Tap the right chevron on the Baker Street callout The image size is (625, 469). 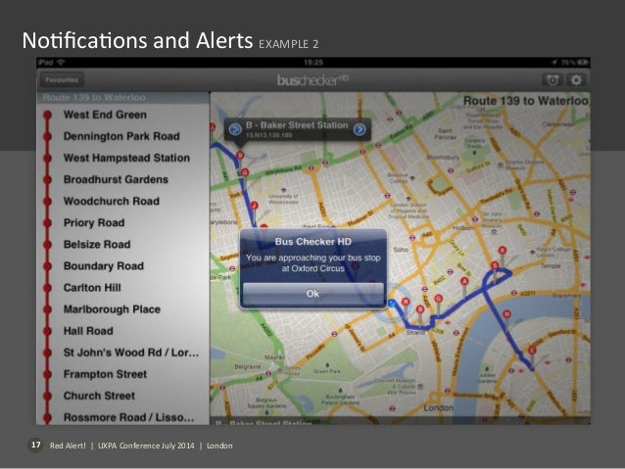coord(360,129)
